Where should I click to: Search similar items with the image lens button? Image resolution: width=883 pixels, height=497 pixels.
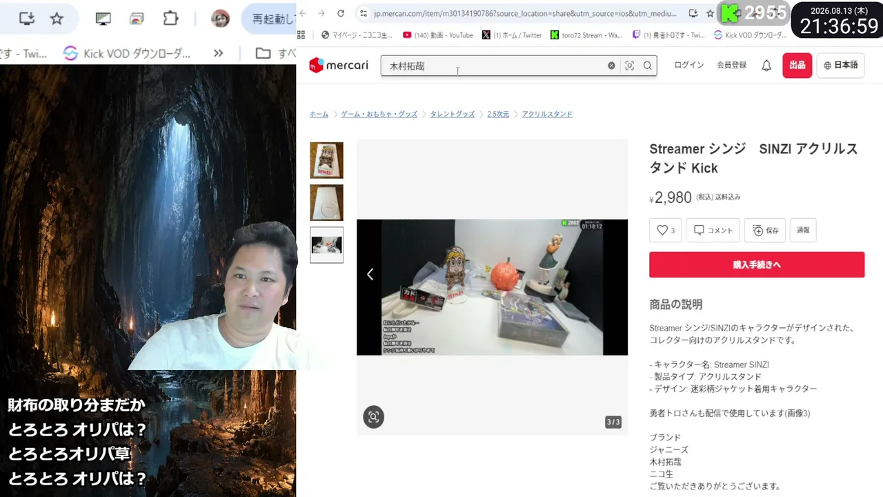373,417
